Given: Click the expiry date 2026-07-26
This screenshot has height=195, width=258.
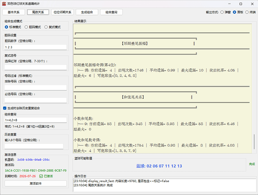Looking at the screenshot, I should click(x=27, y=176).
